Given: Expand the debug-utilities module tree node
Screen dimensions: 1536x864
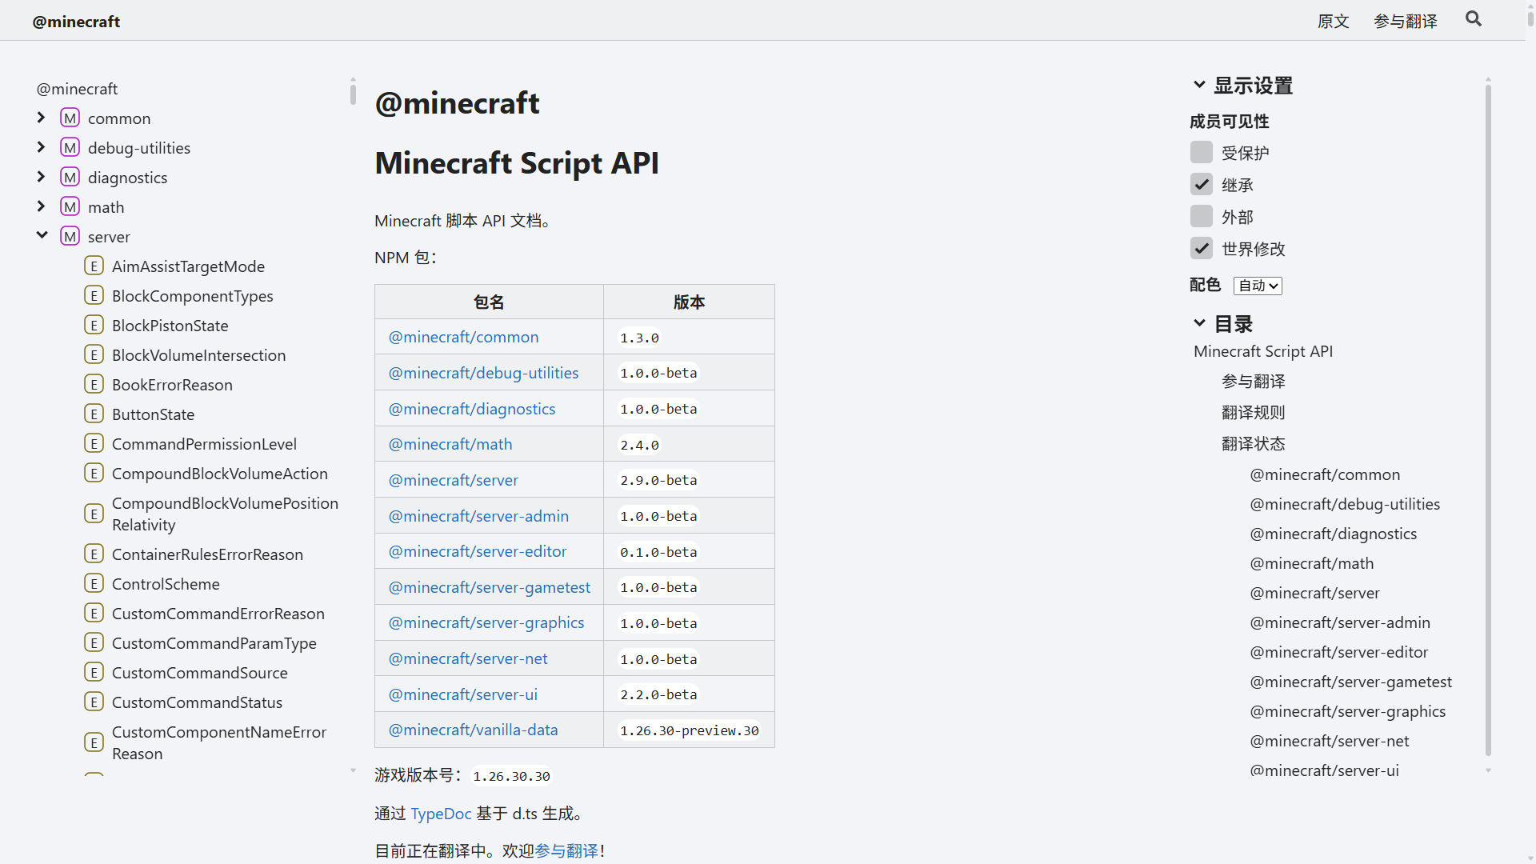Looking at the screenshot, I should (x=42, y=147).
